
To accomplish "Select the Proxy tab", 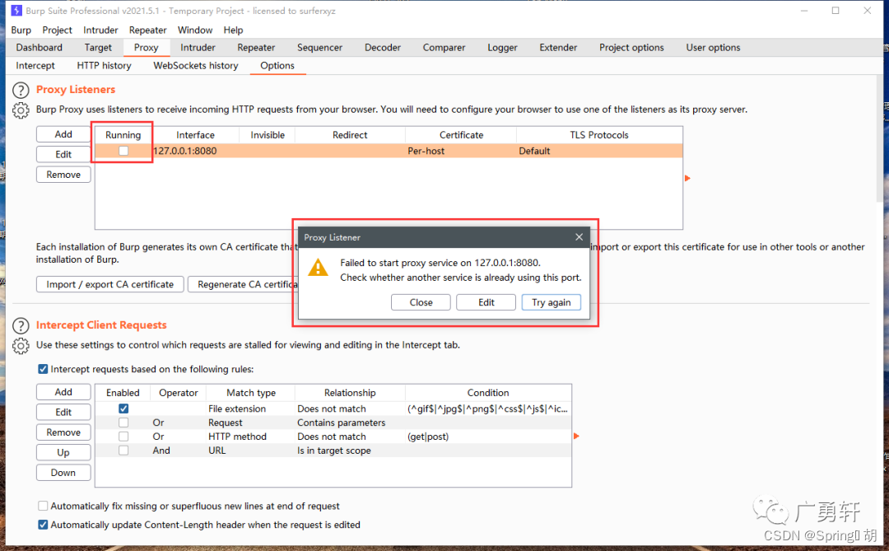I will tap(146, 48).
